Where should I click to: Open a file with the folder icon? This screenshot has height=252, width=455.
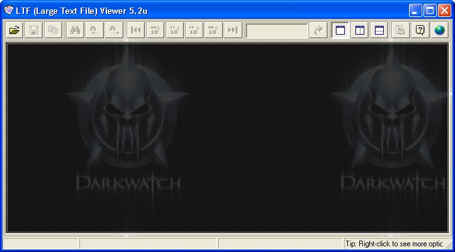[14, 30]
